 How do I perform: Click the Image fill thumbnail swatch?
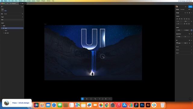[x=177, y=43]
